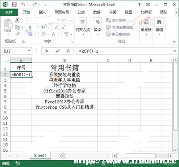This screenshot has width=179, height=167.
Task: Expand the formula bar chevron
Action: (x=175, y=51)
